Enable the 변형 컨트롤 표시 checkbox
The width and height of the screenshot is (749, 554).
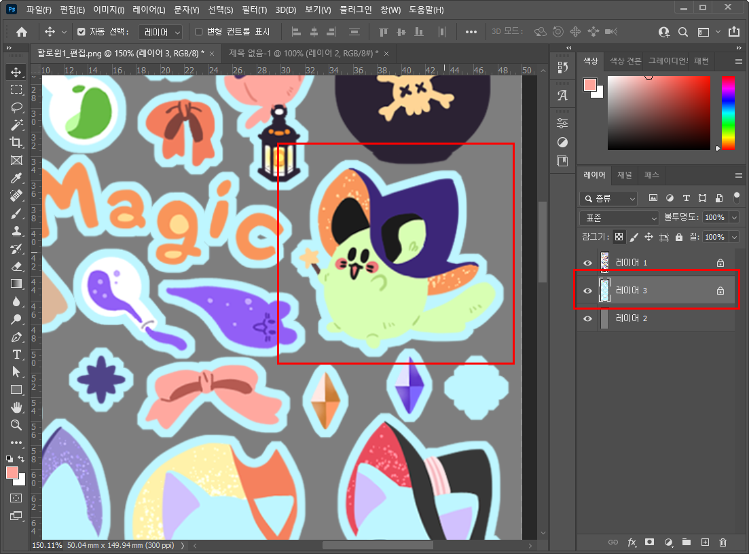(199, 31)
